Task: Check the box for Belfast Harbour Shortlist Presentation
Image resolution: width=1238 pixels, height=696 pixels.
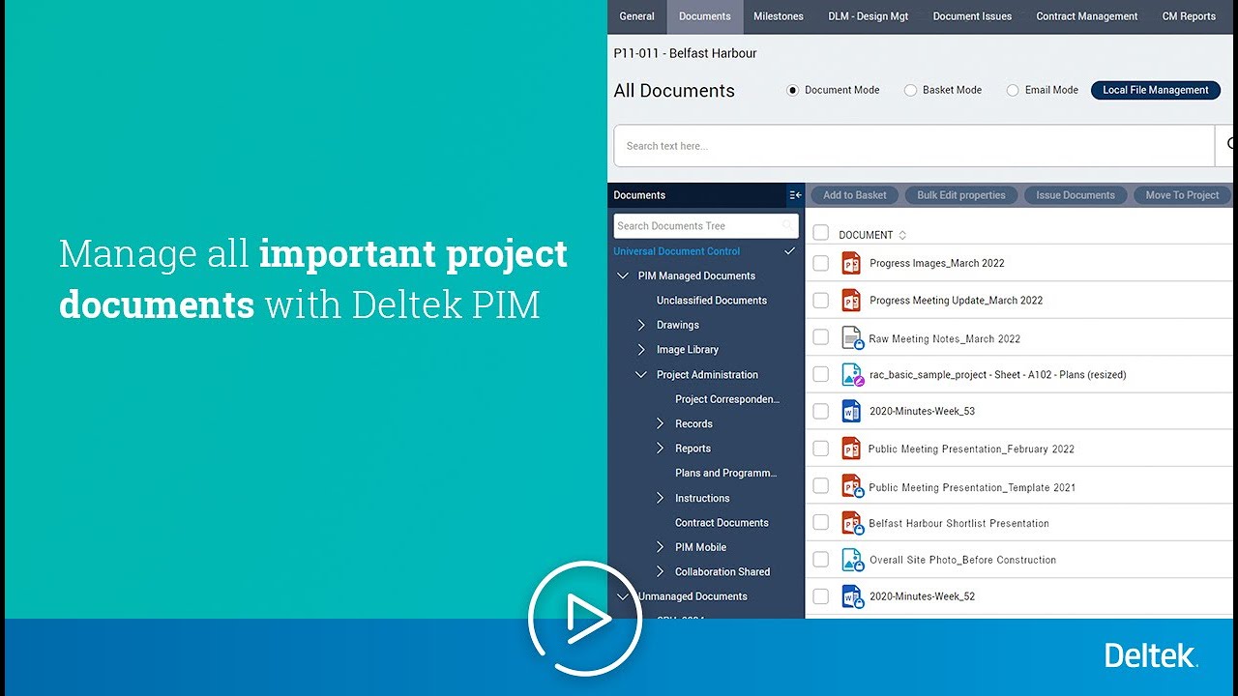Action: tap(821, 522)
